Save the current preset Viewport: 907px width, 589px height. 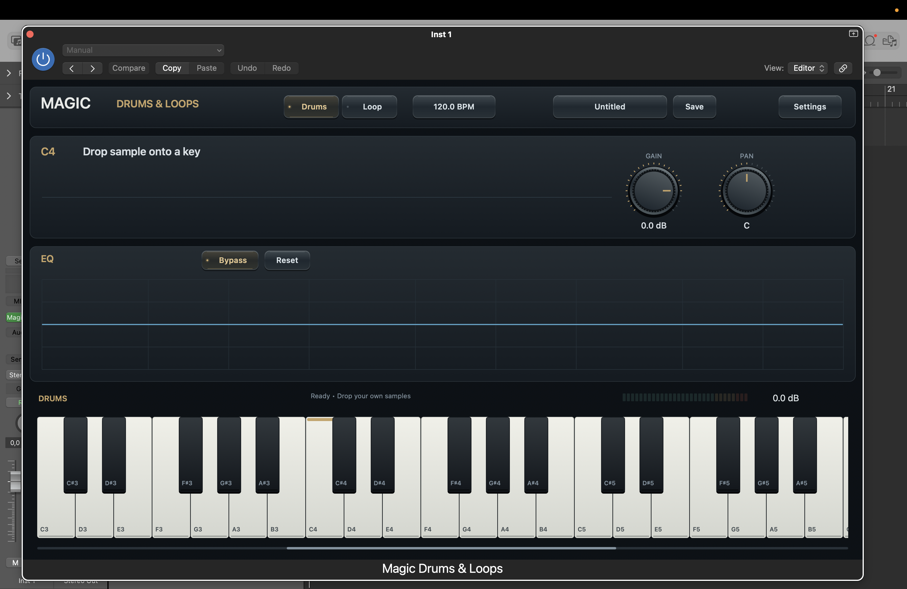(x=694, y=107)
